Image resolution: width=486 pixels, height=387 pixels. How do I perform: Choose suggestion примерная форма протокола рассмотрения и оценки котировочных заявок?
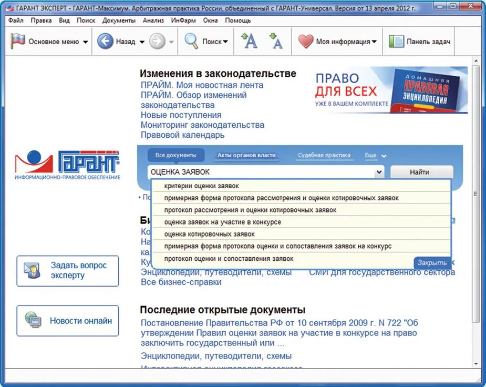pyautogui.click(x=301, y=198)
